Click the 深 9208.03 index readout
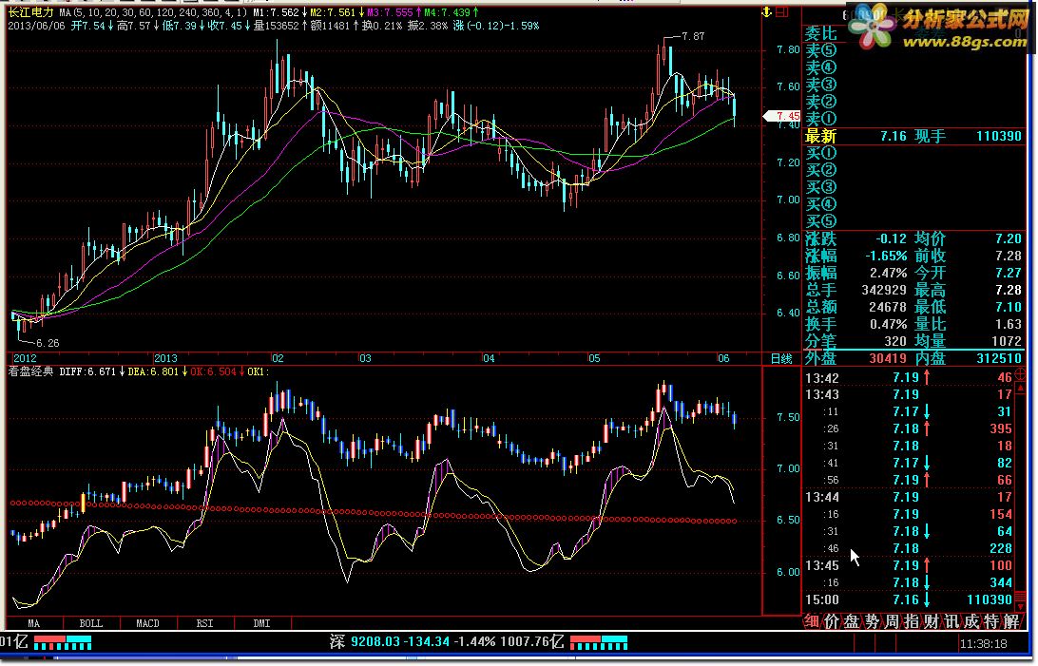This screenshot has width=1038, height=666. click(x=447, y=641)
